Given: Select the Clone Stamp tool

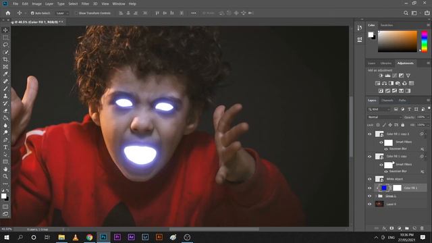Looking at the screenshot, I should [5, 96].
